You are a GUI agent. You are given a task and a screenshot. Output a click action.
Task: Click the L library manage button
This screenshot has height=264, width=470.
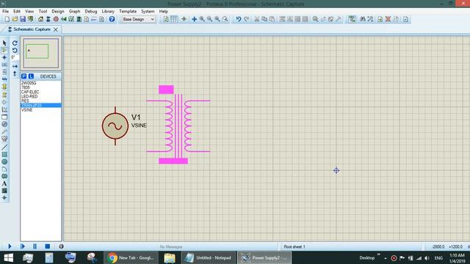point(31,76)
